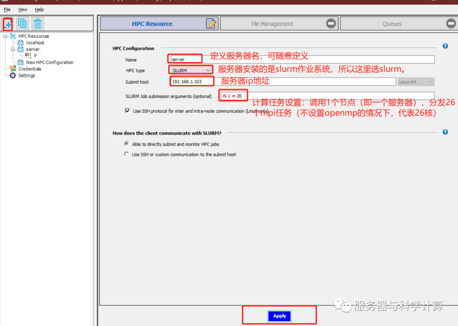Screen dimensions: 458x326
Task: Click the Apply button
Action: (x=279, y=316)
